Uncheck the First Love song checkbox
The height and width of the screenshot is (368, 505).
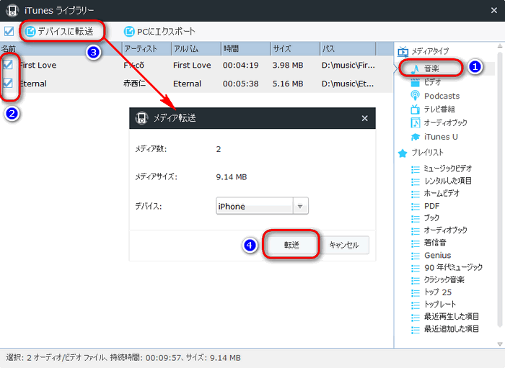coord(8,65)
